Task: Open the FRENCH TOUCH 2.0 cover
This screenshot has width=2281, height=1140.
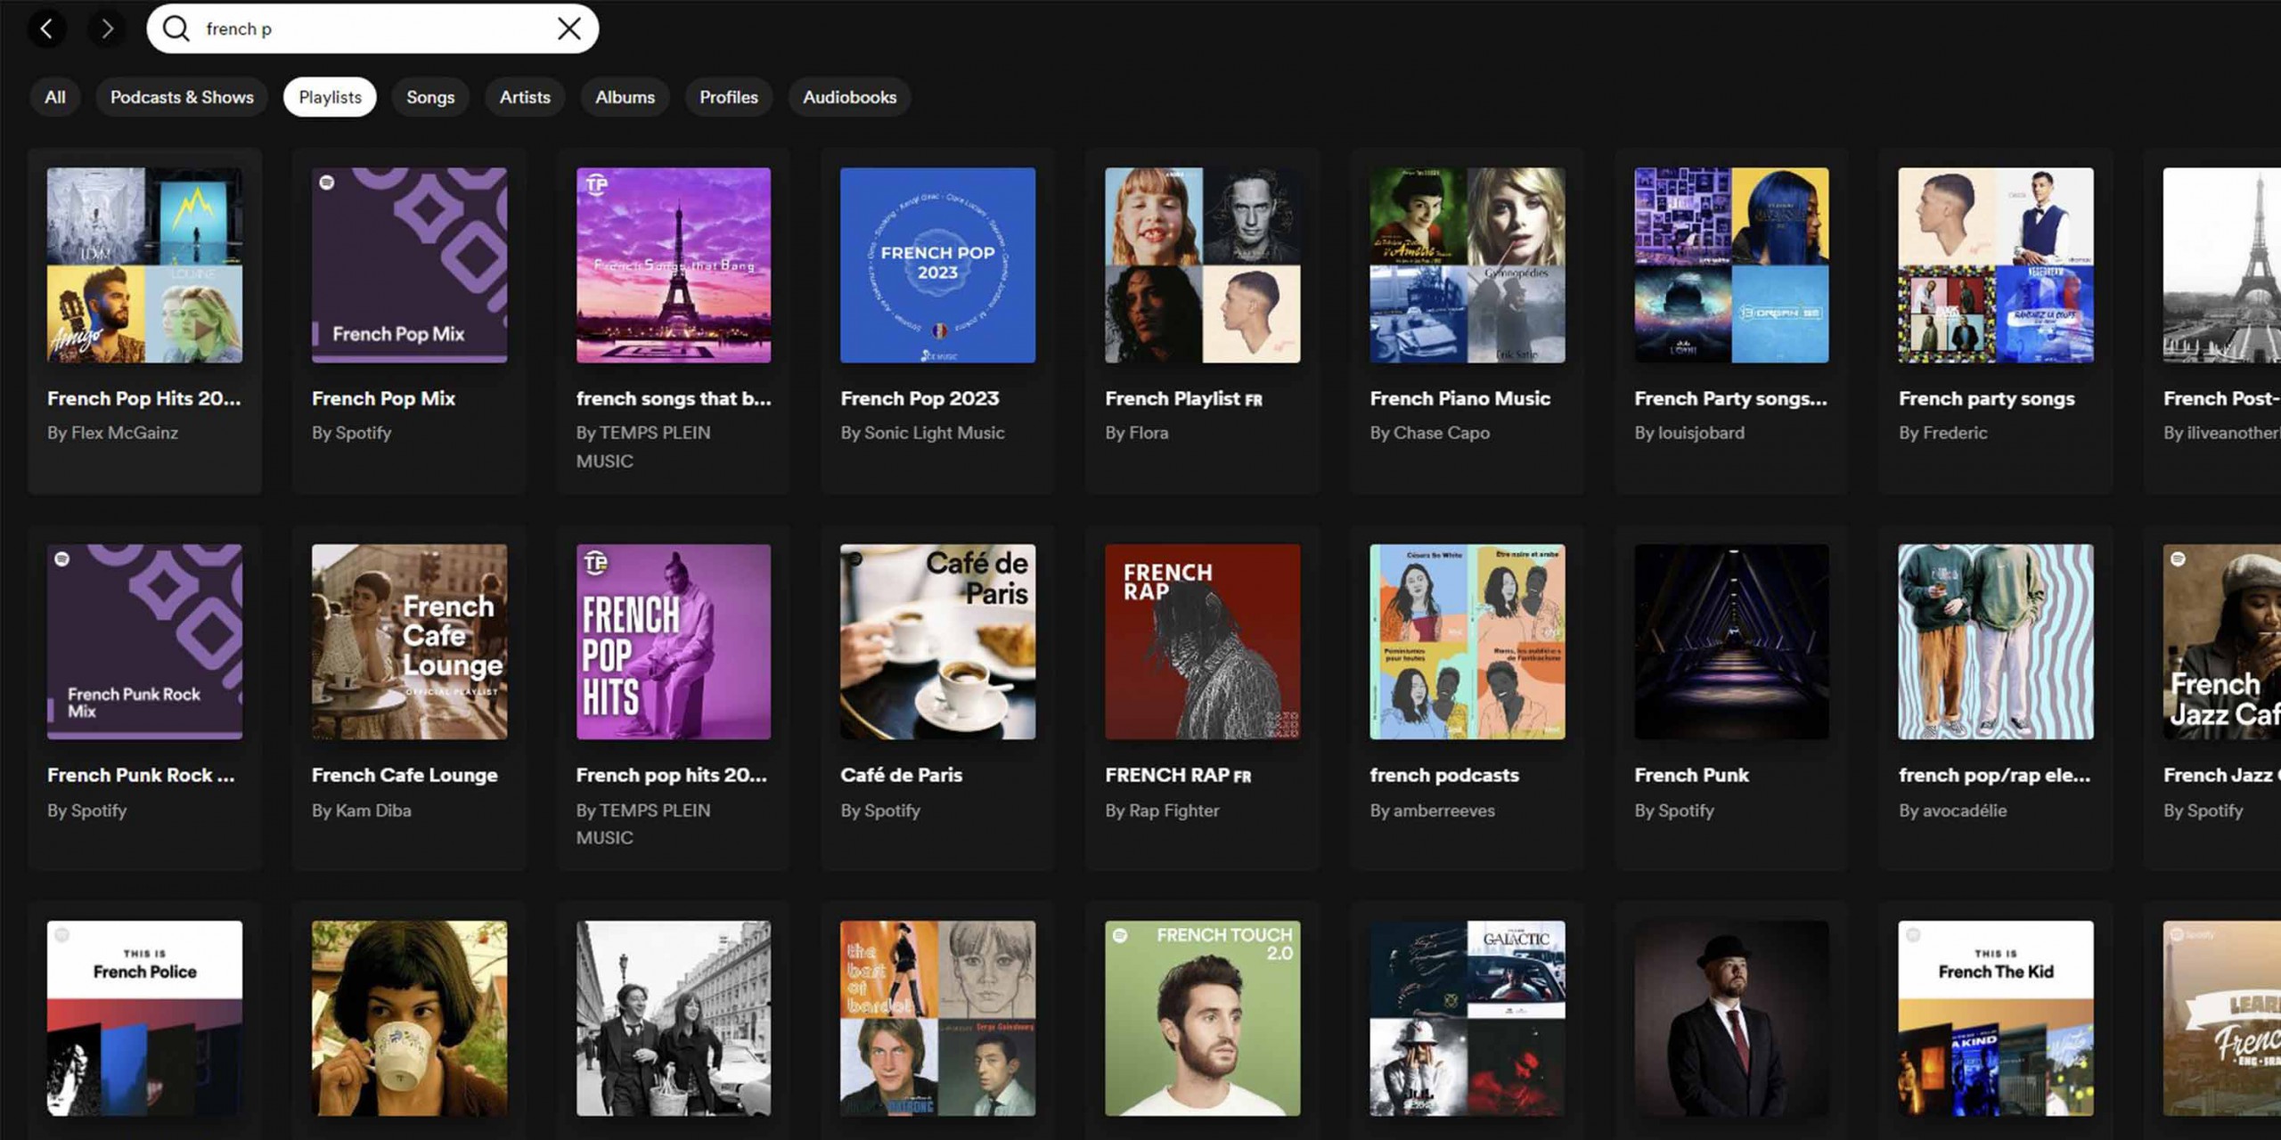Action: tap(1203, 1018)
